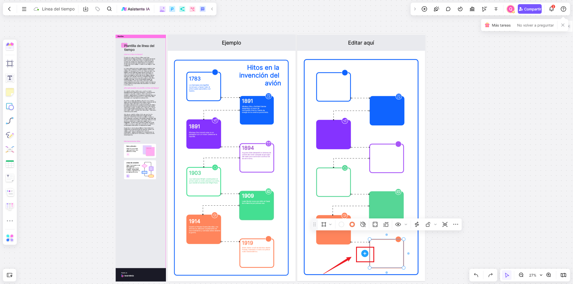Image resolution: width=573 pixels, height=284 pixels.
Task: Open notifications bell
Action: [552, 9]
